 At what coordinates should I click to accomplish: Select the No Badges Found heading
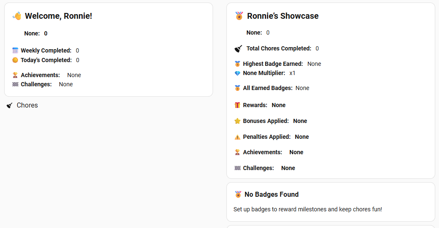tap(272, 194)
